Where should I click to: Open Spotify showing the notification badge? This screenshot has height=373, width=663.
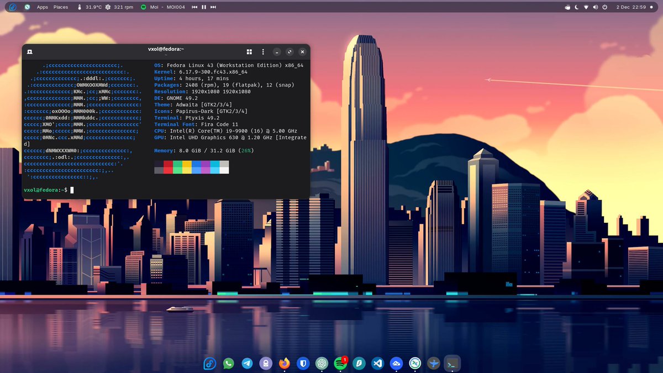click(340, 363)
